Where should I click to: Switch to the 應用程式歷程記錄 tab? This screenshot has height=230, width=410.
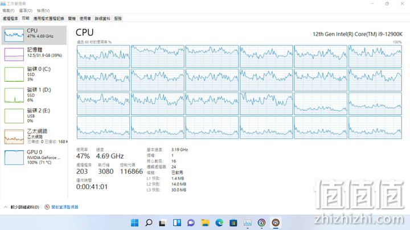[x=48, y=19]
